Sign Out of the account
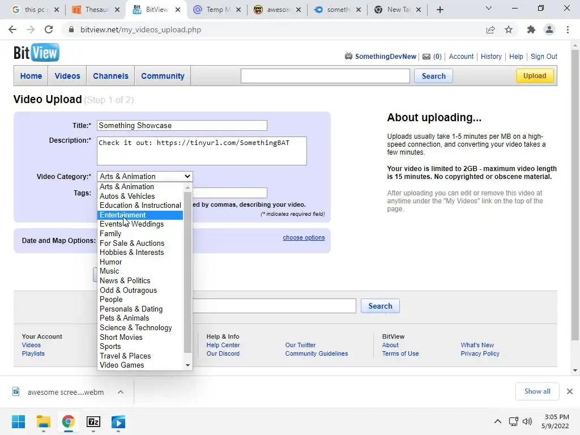The width and height of the screenshot is (580, 435). [544, 57]
